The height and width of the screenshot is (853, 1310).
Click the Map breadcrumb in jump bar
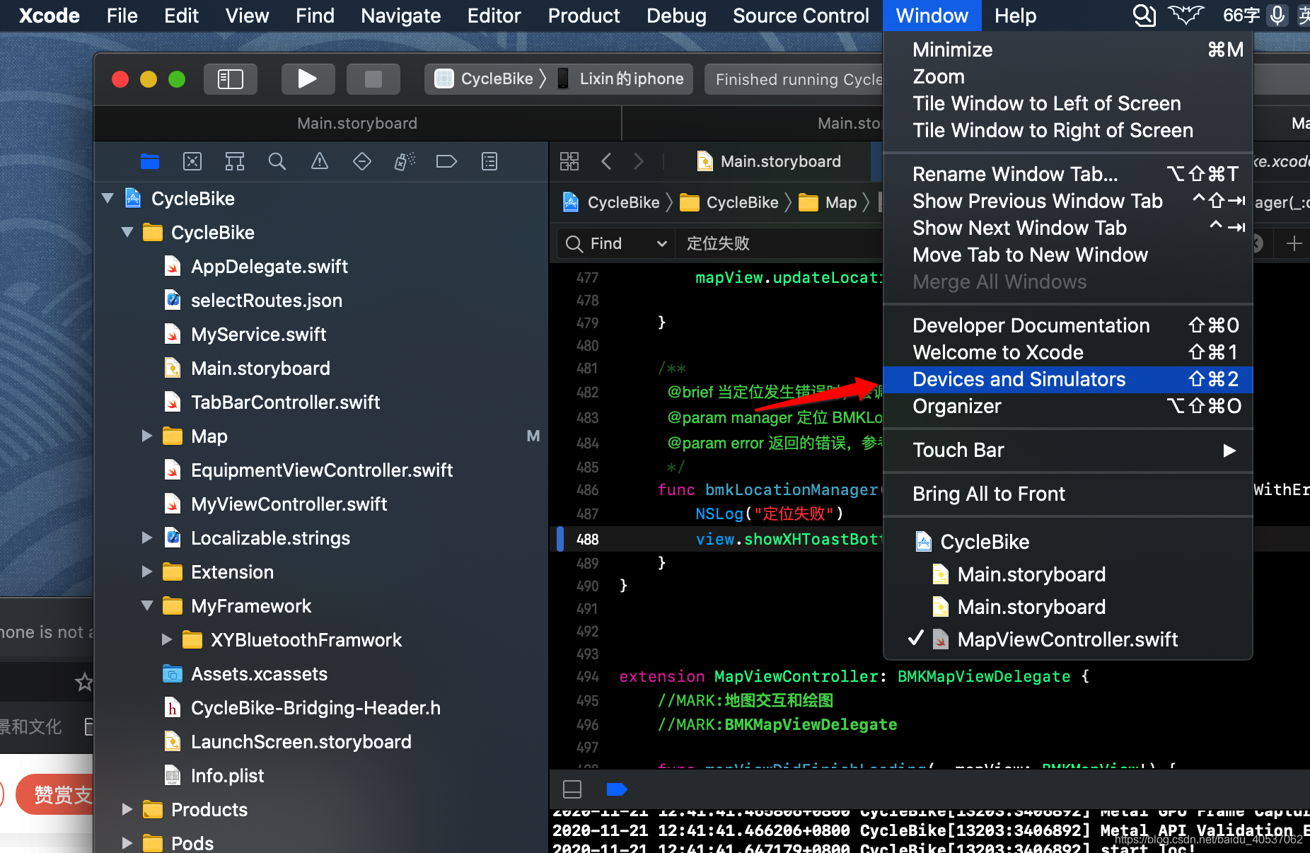pos(829,202)
